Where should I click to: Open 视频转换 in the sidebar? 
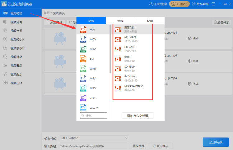click(x=21, y=13)
